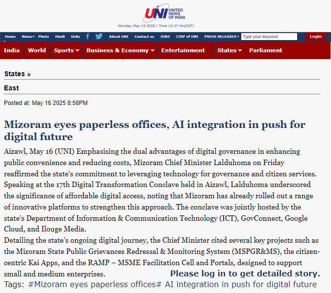Select the Entertainment menu item
The image size is (331, 293).
pyautogui.click(x=183, y=50)
